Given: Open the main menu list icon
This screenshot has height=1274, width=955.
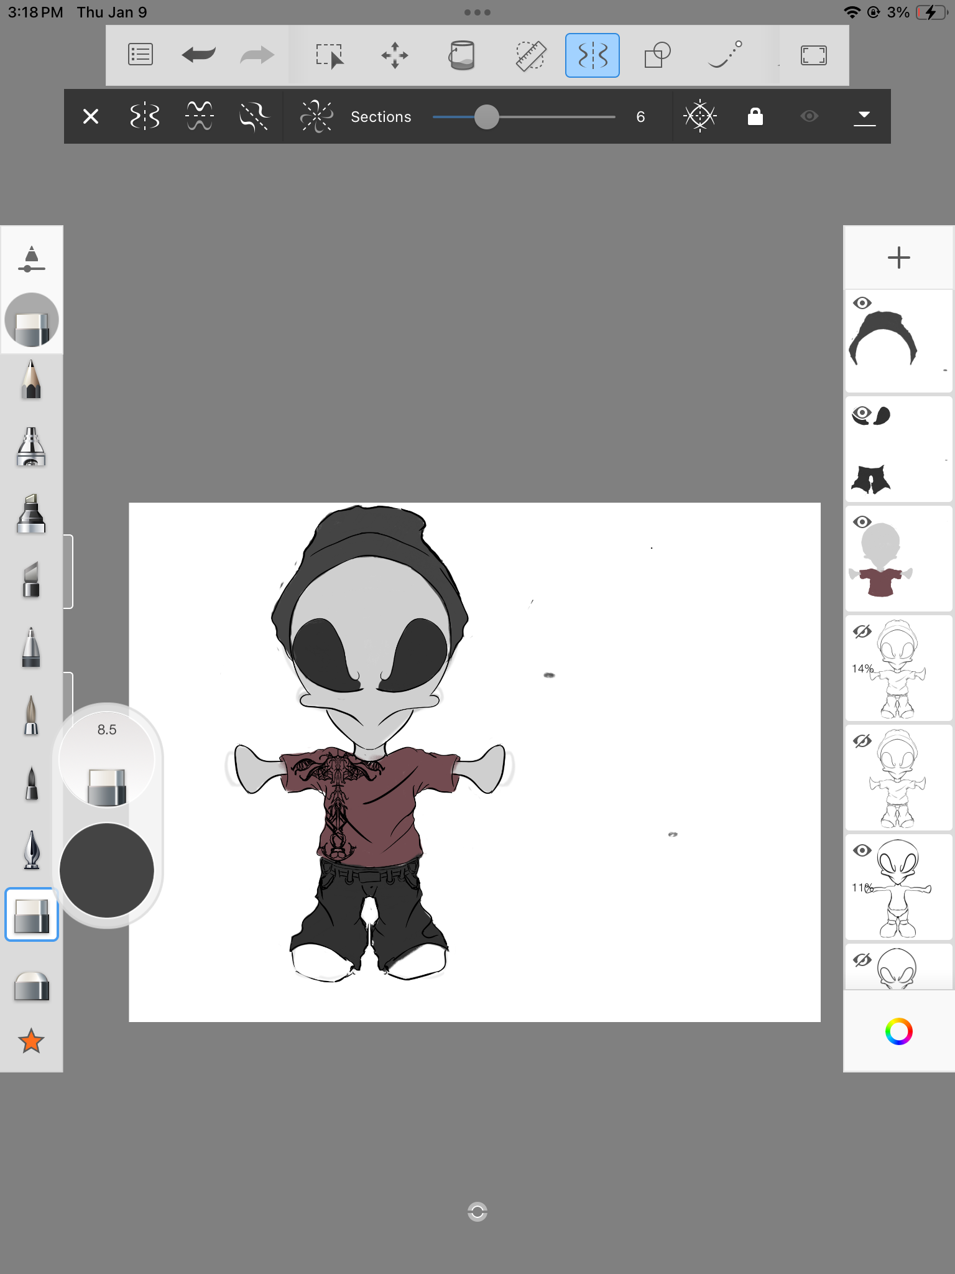Looking at the screenshot, I should pos(141,55).
